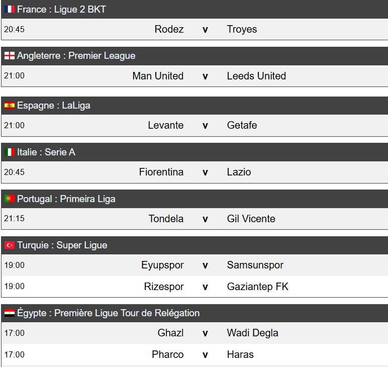Screen dimensions: 388x367
Task: Open the France : Ligue 2 BKT header
Action: pos(61,10)
